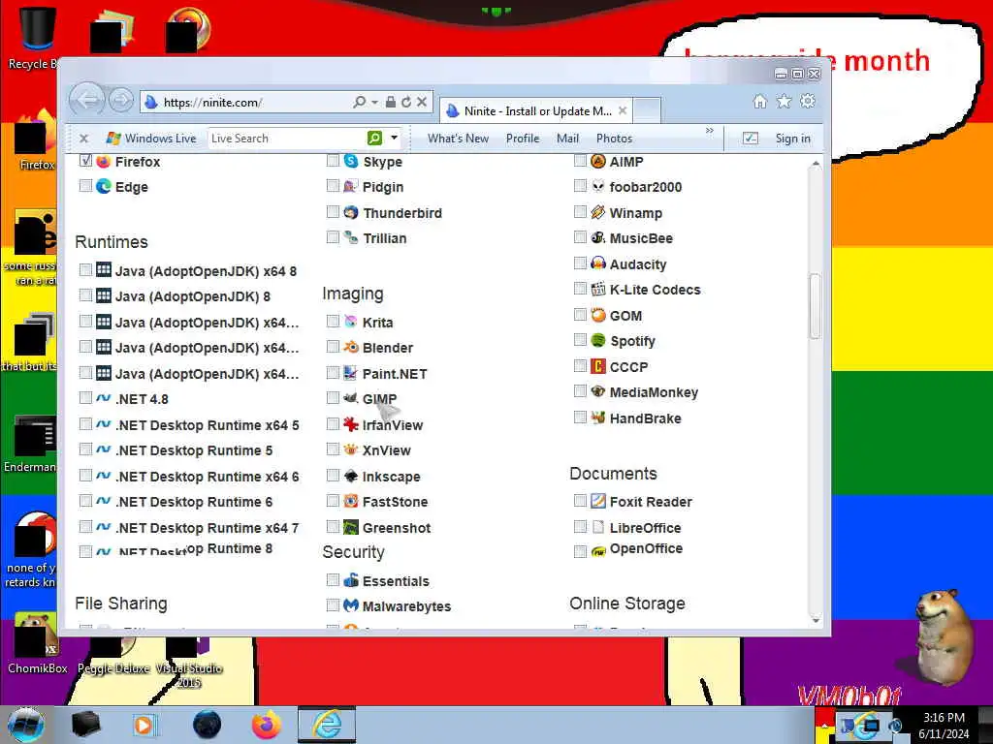Click the page scrollbar thumb
This screenshot has height=744, width=993.
[x=815, y=306]
